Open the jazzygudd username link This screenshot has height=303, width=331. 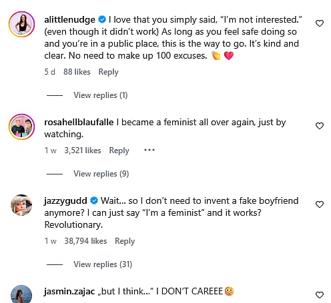[65, 201]
